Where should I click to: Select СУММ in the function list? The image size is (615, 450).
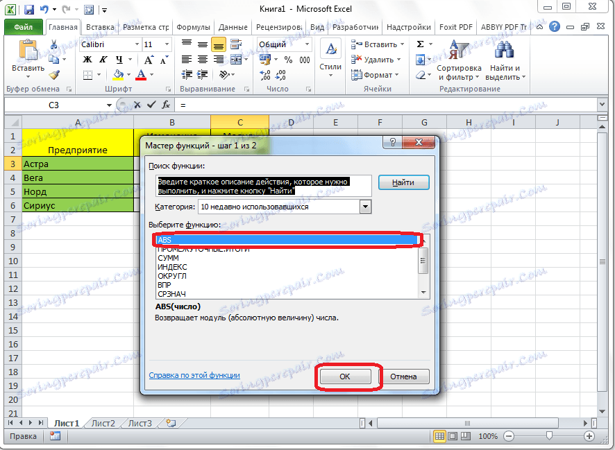168,258
